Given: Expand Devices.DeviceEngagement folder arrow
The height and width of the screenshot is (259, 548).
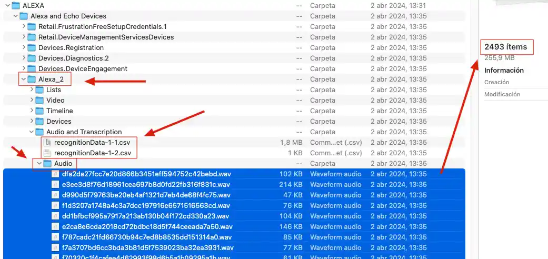Looking at the screenshot, I should click(23, 68).
